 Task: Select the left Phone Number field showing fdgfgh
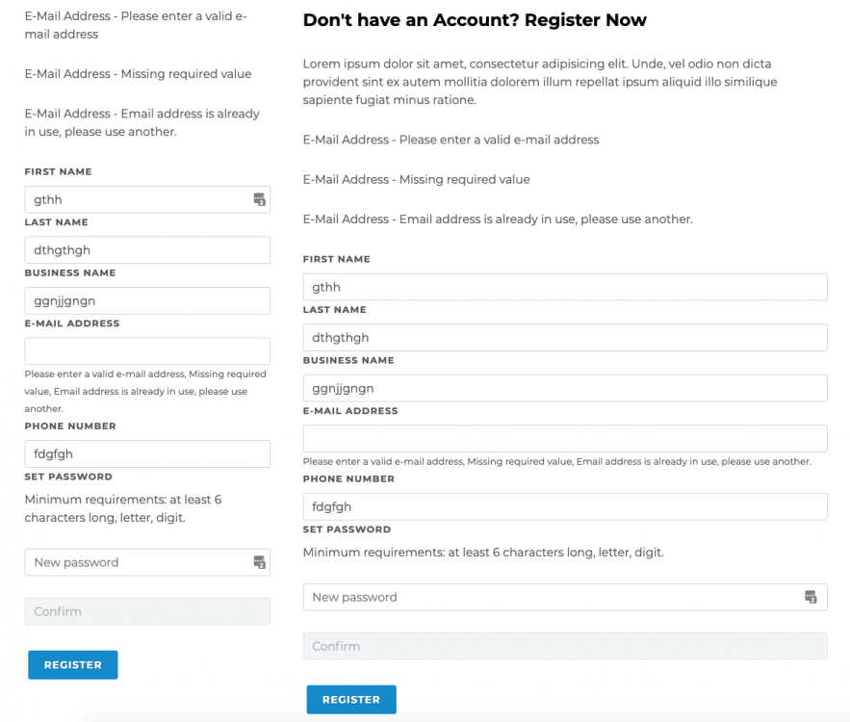point(146,453)
